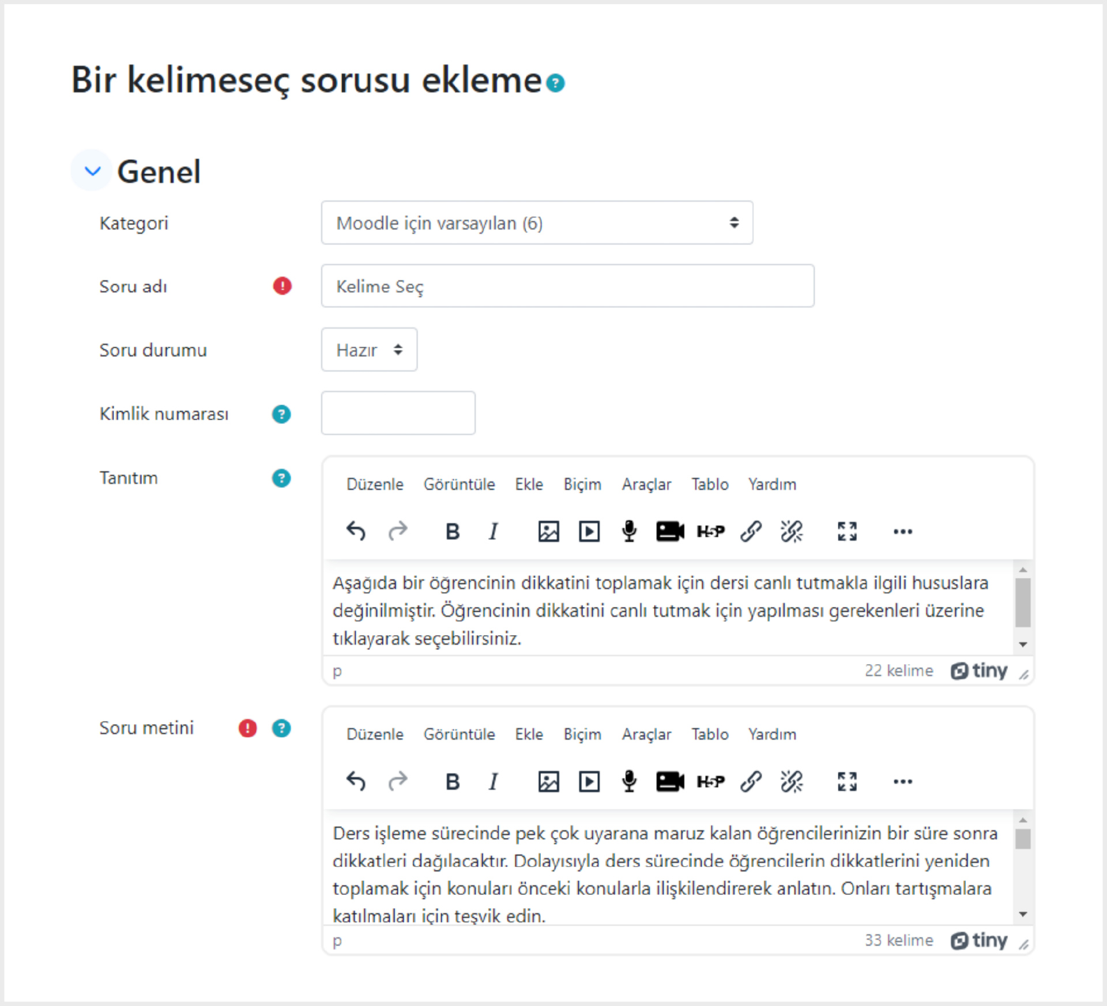This screenshot has height=1006, width=1107.
Task: Toggle italic in Soru metini editor
Action: (x=493, y=781)
